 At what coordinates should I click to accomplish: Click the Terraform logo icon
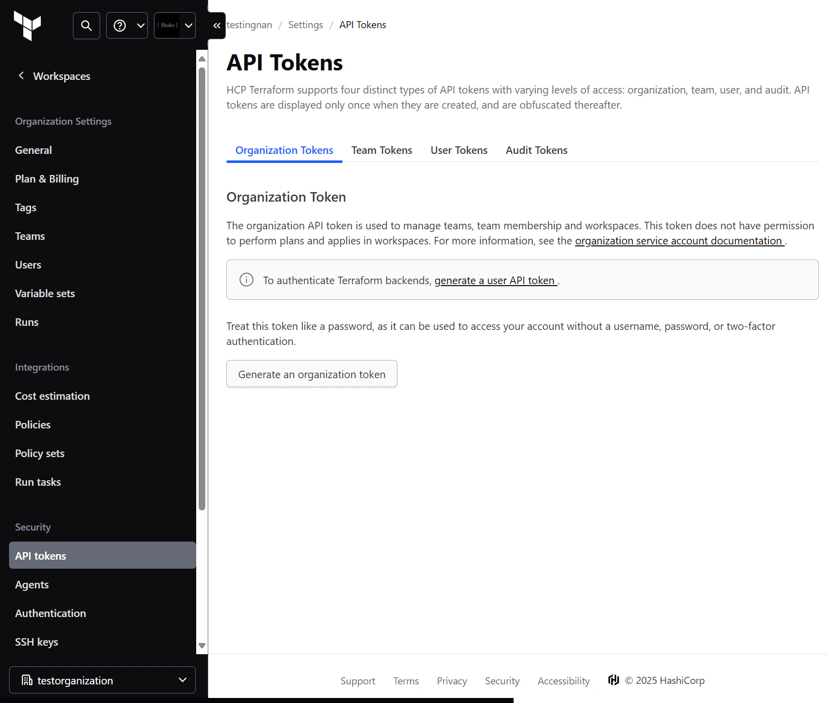(x=27, y=25)
